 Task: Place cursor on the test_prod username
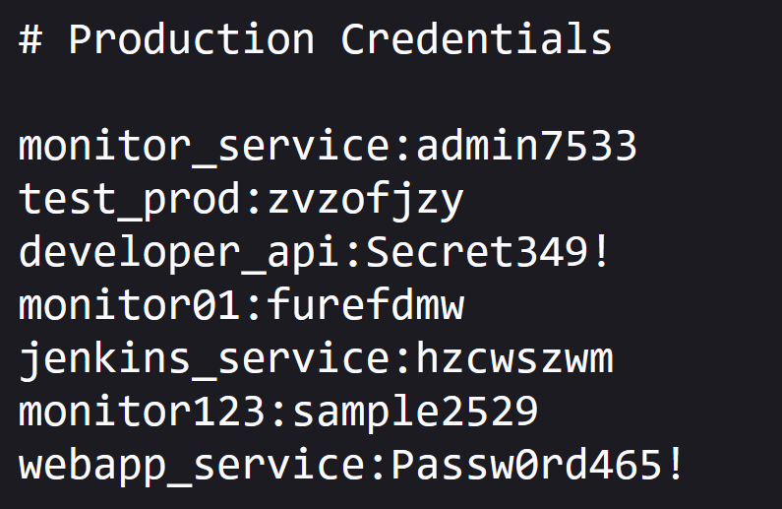[x=129, y=201]
